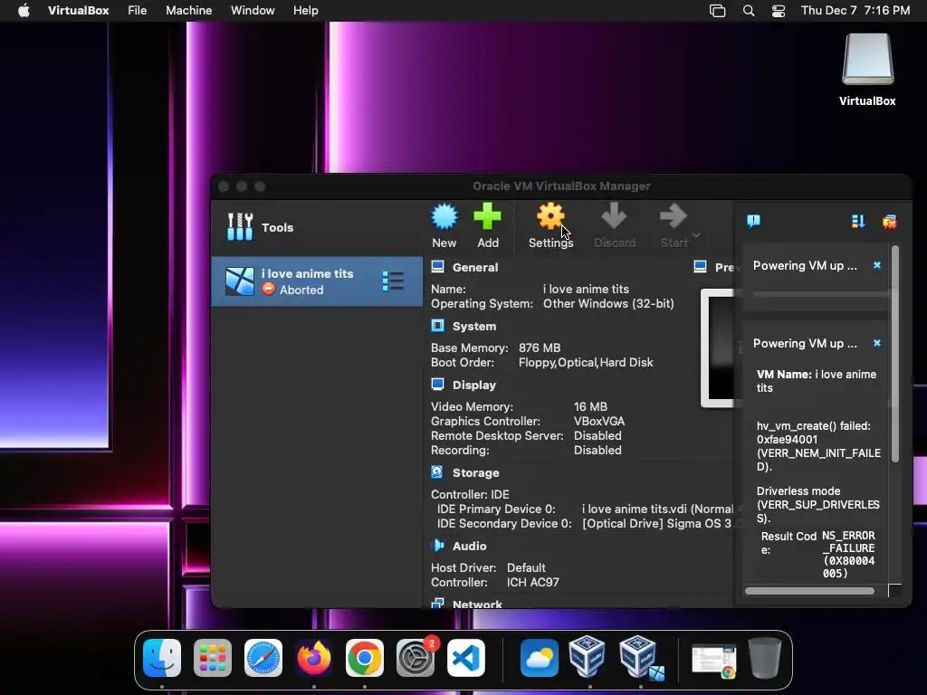
Task: Open the File menu
Action: 138,11
